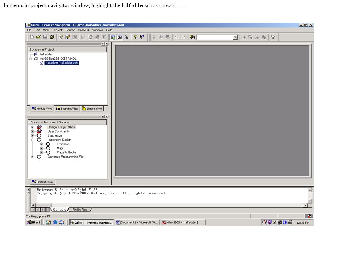This screenshot has width=339, height=254.
Task: Click the printer icon in system tray
Action: click(x=290, y=222)
